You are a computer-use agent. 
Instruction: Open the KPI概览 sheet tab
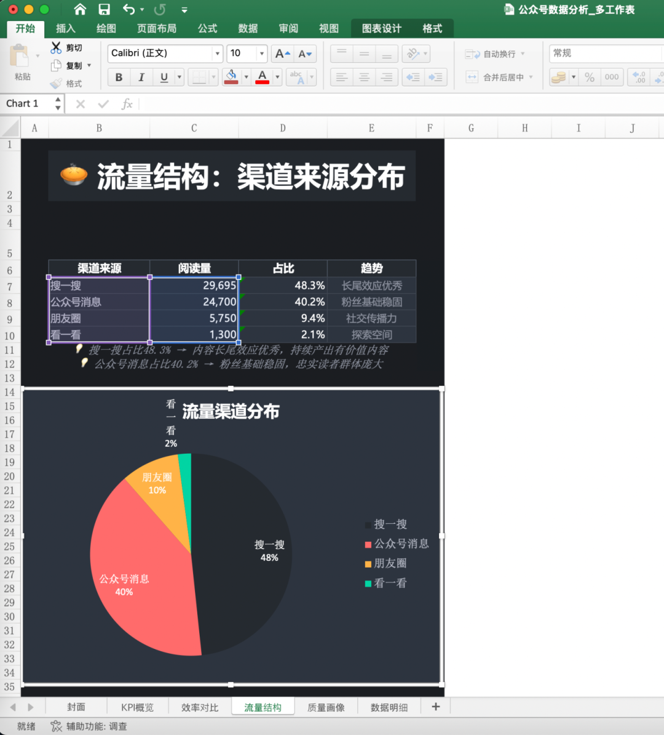click(137, 707)
